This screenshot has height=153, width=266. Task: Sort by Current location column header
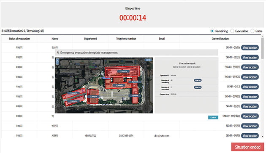point(220,39)
